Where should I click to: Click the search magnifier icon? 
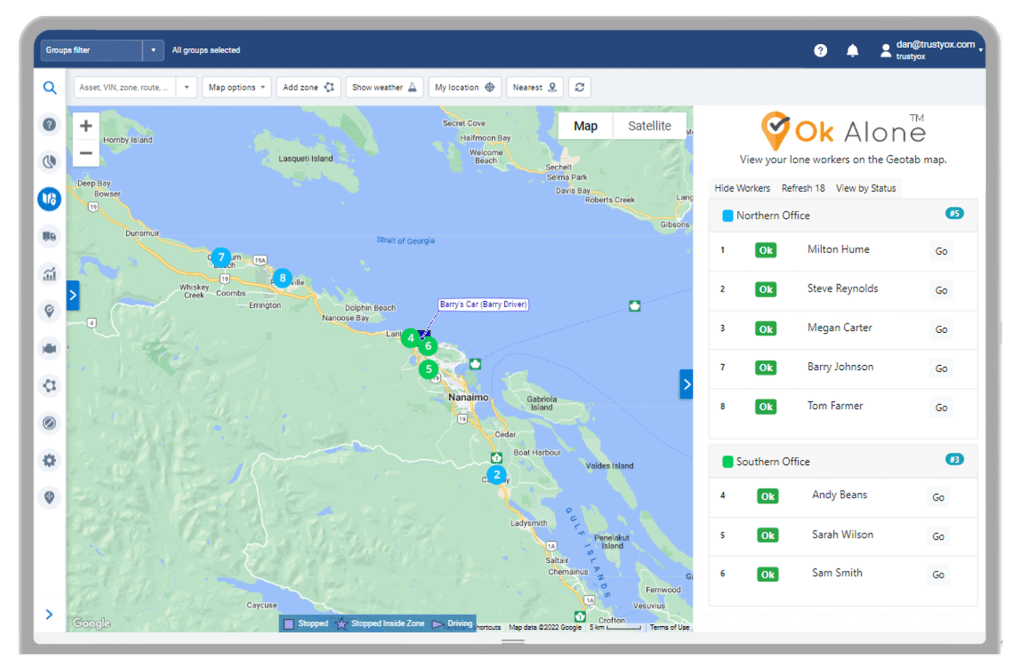coord(49,88)
